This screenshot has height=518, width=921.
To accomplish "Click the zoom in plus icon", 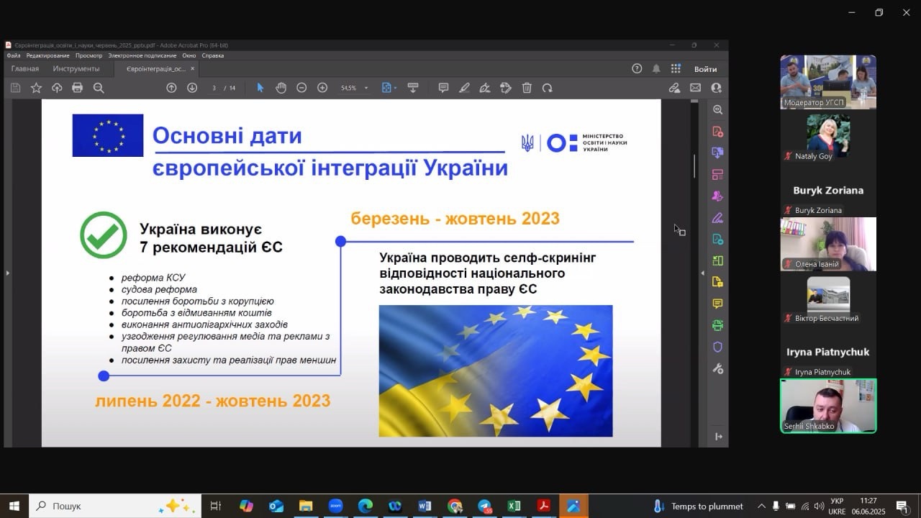I will [322, 88].
